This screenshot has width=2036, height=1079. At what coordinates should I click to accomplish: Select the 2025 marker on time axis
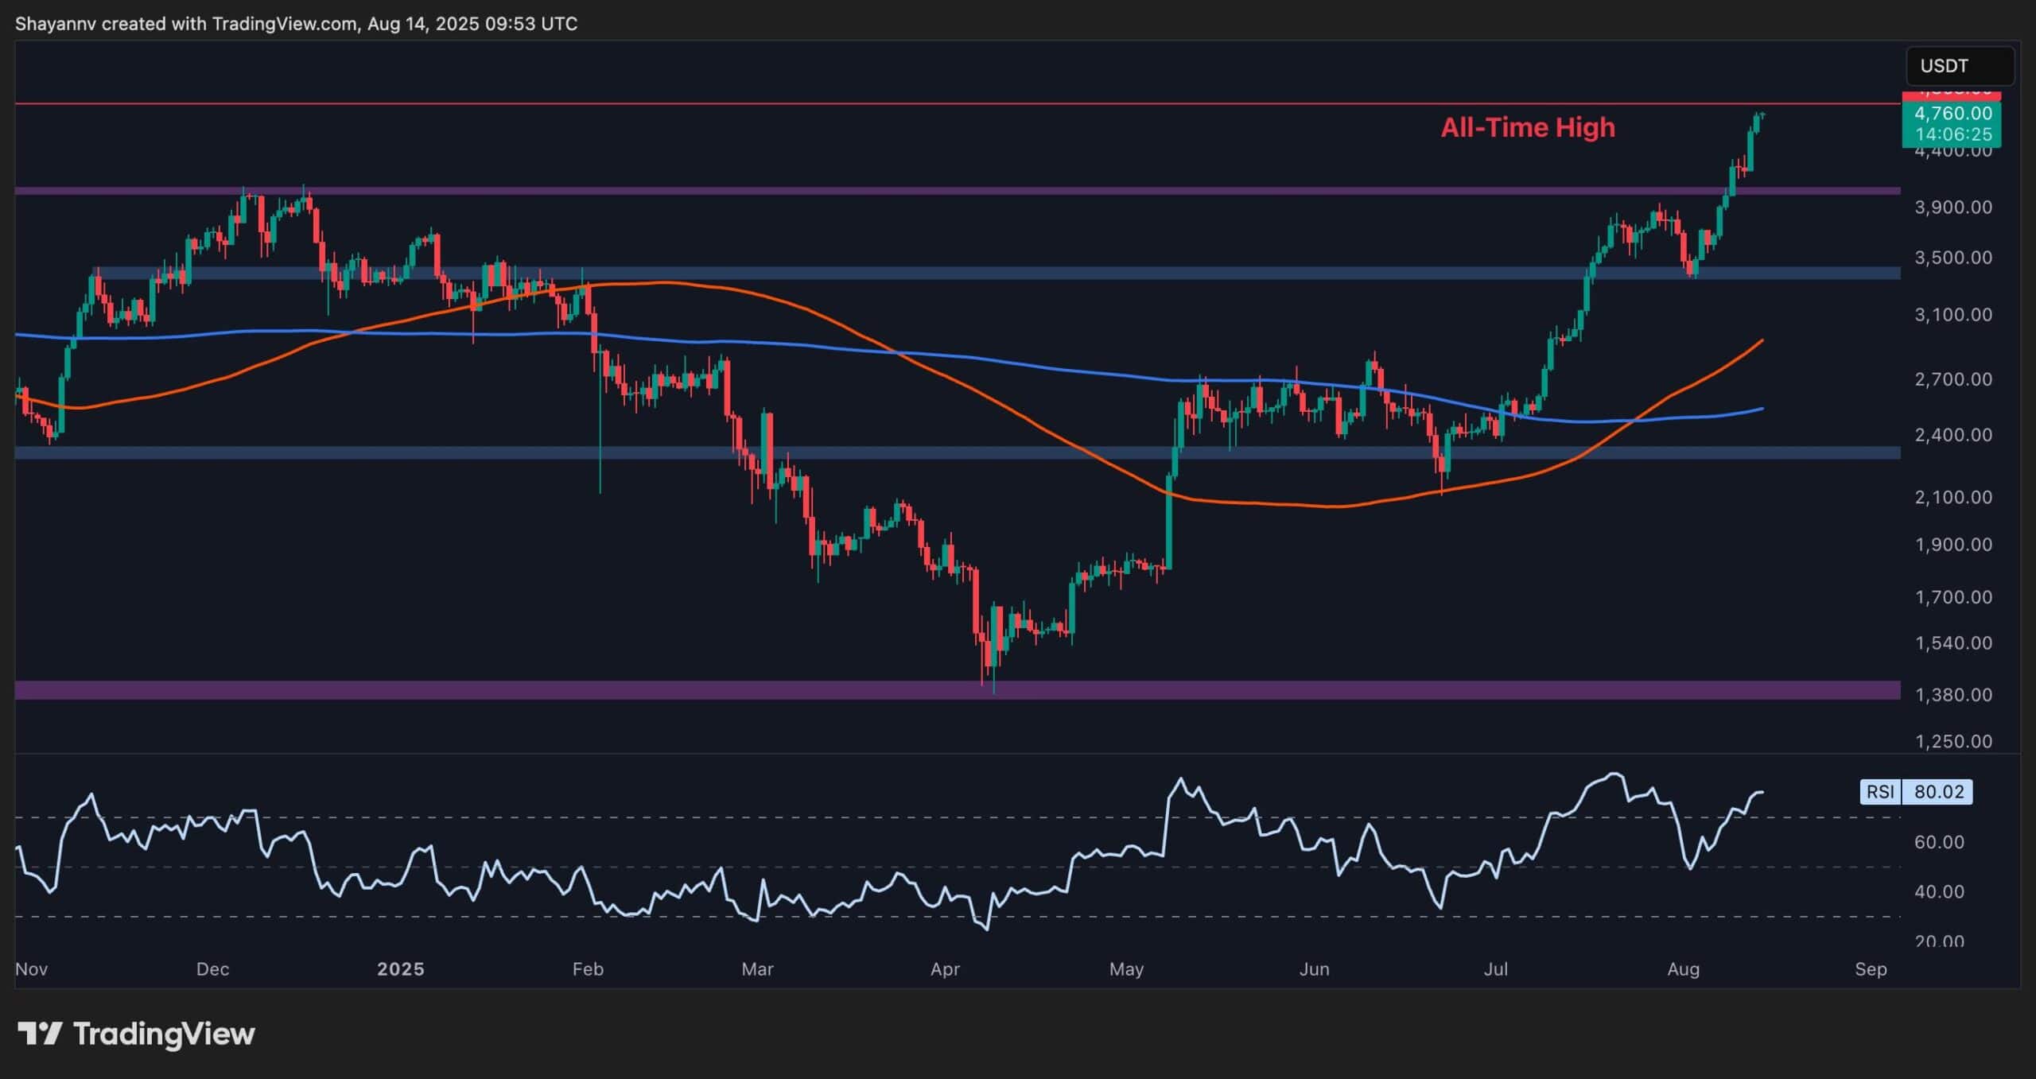coord(402,969)
